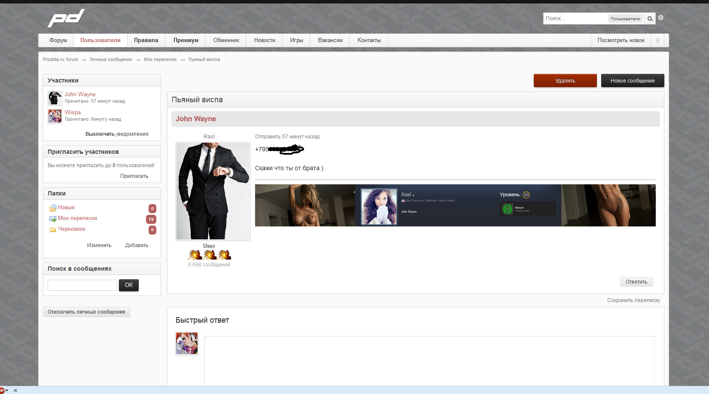Click the 'Отправить 57 минут назад' timestamp
This screenshot has height=394, width=709.
pos(287,137)
